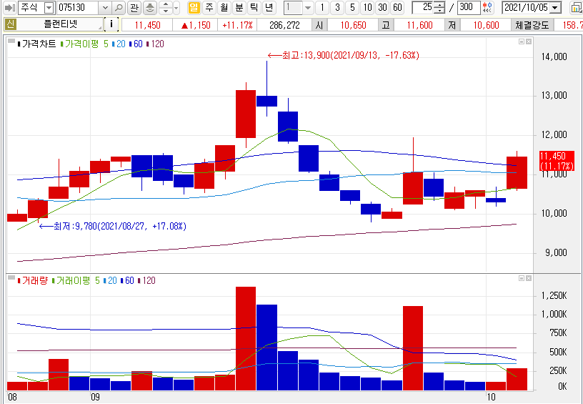Minimize-restore price chart pane icon

(x=522, y=41)
